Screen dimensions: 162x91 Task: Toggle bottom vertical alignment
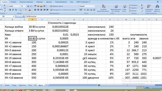[41, 6]
